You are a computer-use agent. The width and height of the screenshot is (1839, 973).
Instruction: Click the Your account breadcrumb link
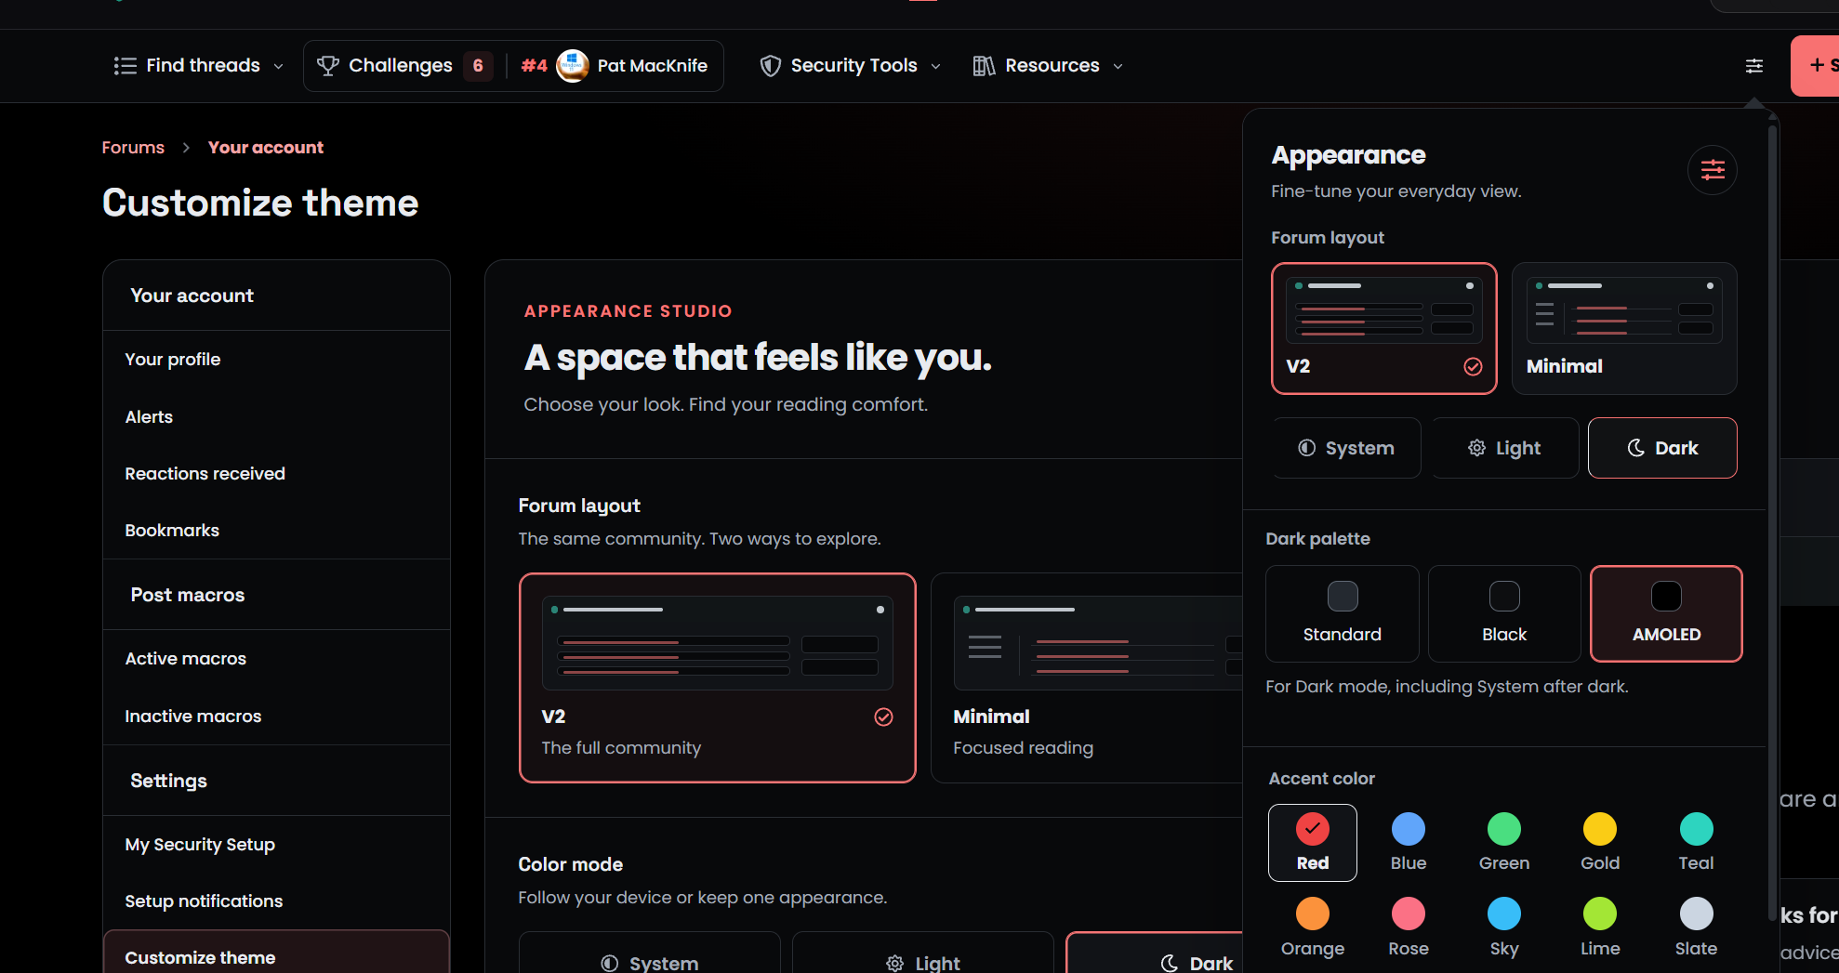(266, 148)
